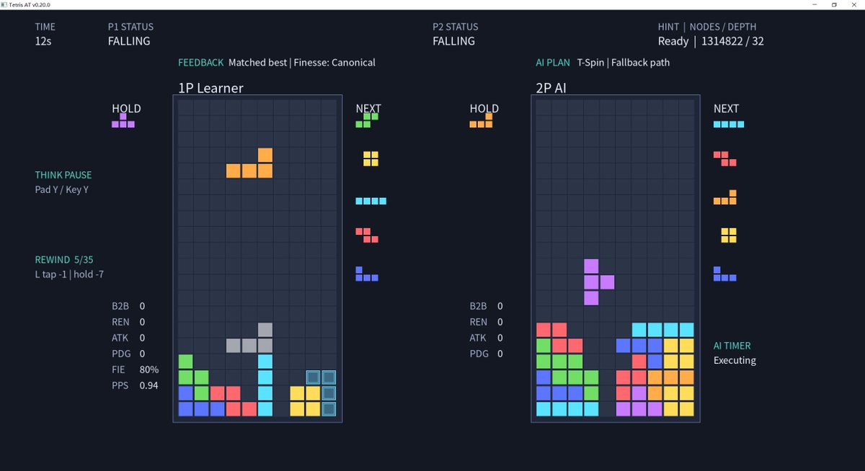Click the THINK PAUSE label
This screenshot has width=865, height=471.
63,175
